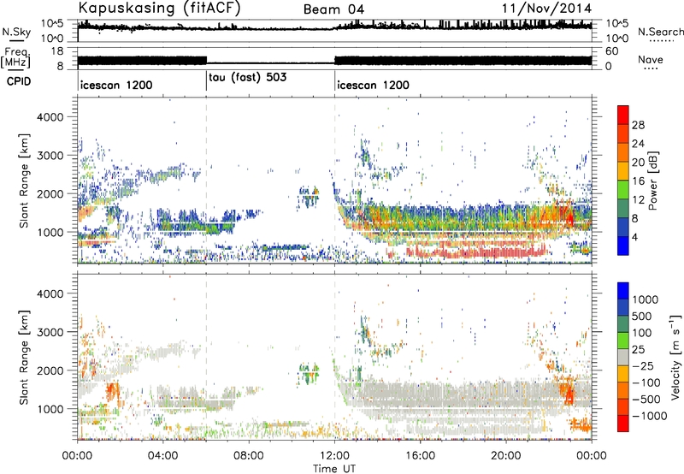This screenshot has width=684, height=474.
Task: Click the red strong-power band near 18:00
Action: (x=475, y=251)
